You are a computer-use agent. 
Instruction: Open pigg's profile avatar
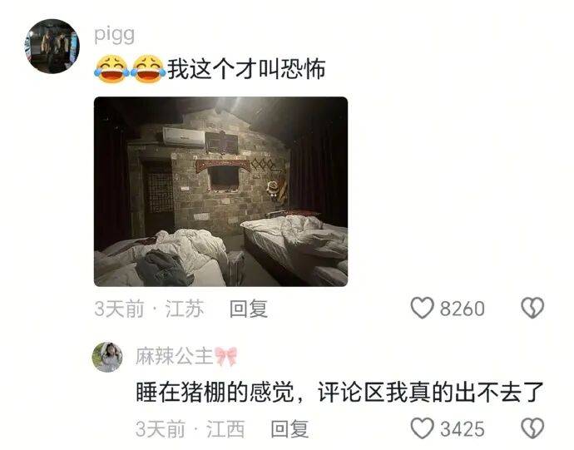pos(52,46)
